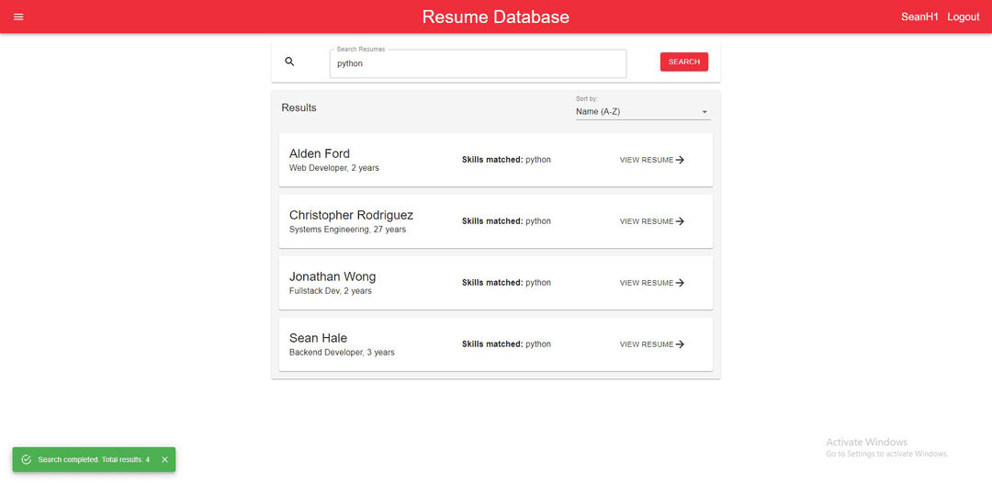Click Skills matched text in Sean Hale's card
The width and height of the screenshot is (992, 484).
coord(506,344)
